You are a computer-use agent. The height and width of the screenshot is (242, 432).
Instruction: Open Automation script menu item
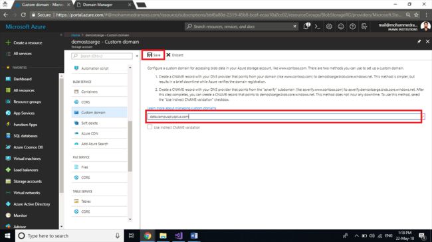(100, 68)
